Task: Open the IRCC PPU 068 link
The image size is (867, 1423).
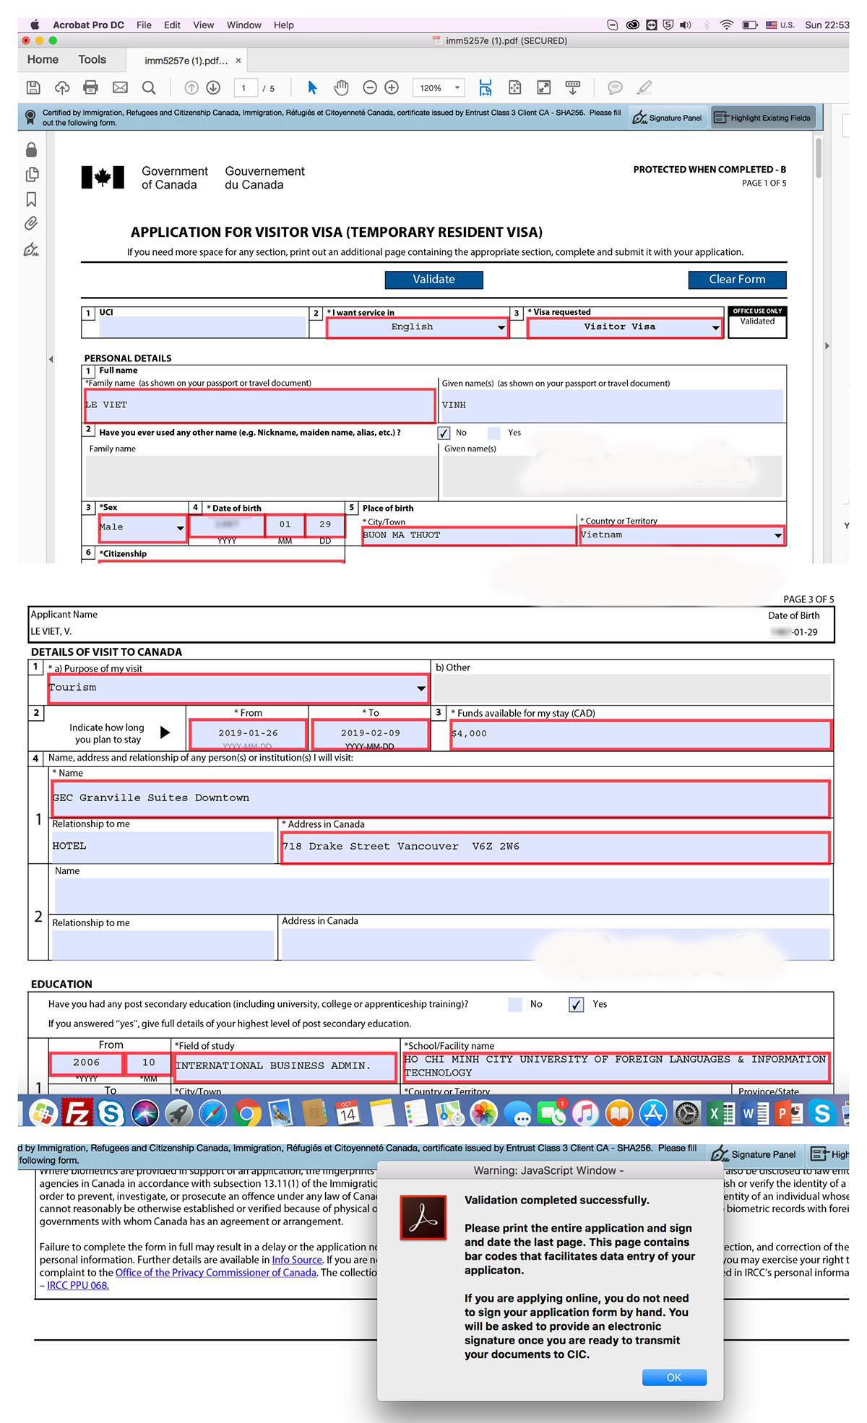Action: point(78,1286)
